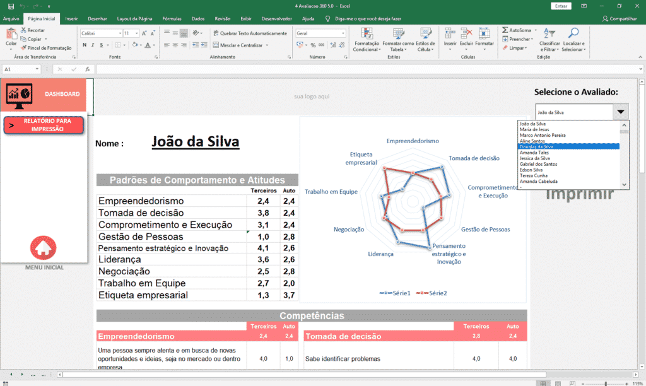
Task: Click the Page Layout view icon
Action: pyautogui.click(x=558, y=383)
